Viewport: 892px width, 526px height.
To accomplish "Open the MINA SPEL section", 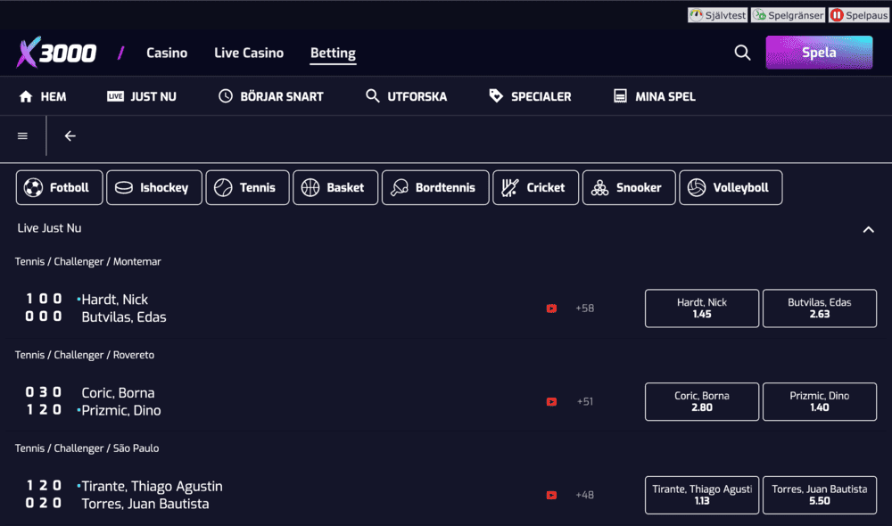I will pyautogui.click(x=654, y=95).
